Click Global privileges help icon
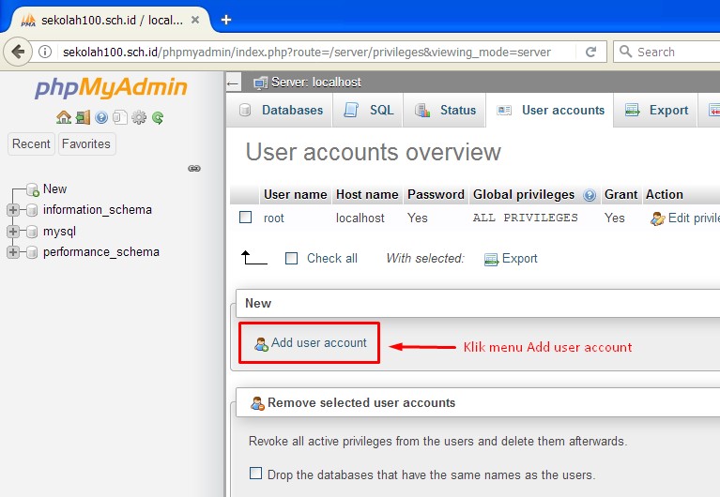This screenshot has height=497, width=720. [x=590, y=195]
